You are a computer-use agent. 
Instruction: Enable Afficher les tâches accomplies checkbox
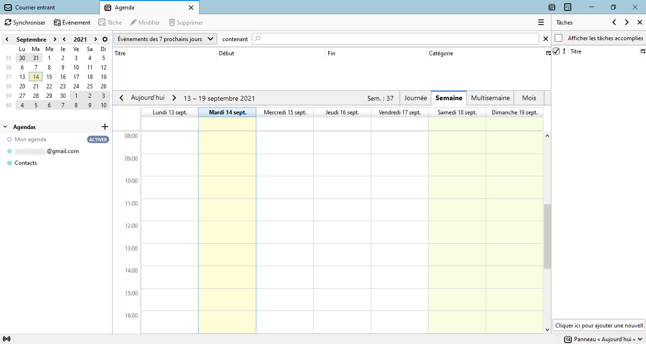[x=559, y=38]
